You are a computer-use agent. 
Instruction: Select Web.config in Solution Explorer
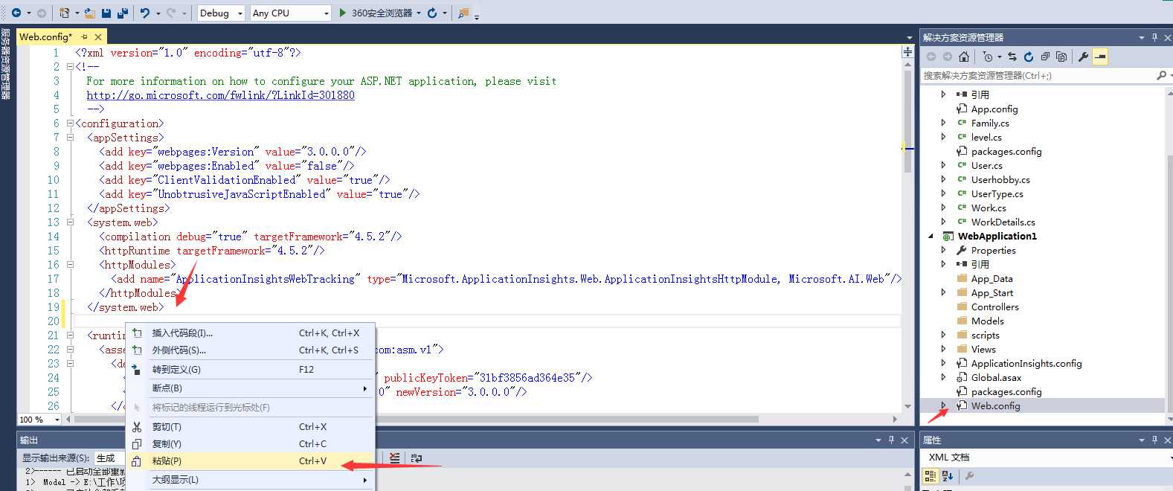(995, 406)
